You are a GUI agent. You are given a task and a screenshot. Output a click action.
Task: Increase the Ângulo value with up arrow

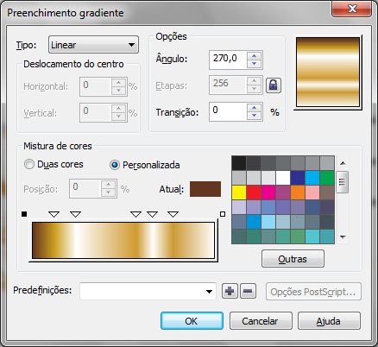click(x=254, y=56)
